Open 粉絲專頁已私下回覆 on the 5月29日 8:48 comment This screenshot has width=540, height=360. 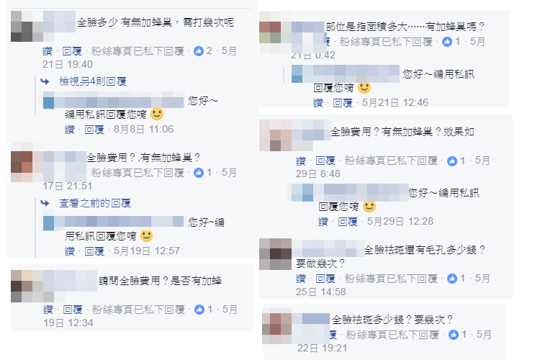(x=391, y=161)
